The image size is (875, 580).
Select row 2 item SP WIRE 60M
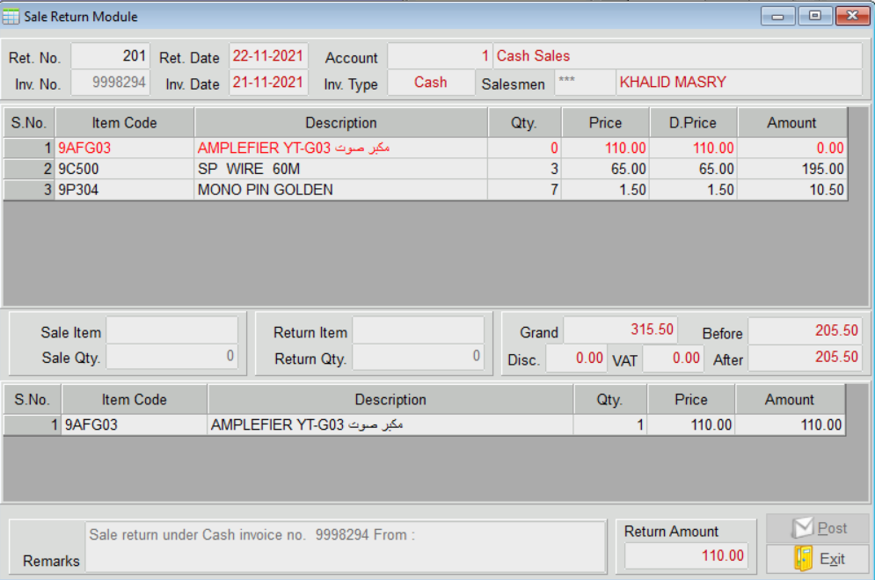coord(340,169)
